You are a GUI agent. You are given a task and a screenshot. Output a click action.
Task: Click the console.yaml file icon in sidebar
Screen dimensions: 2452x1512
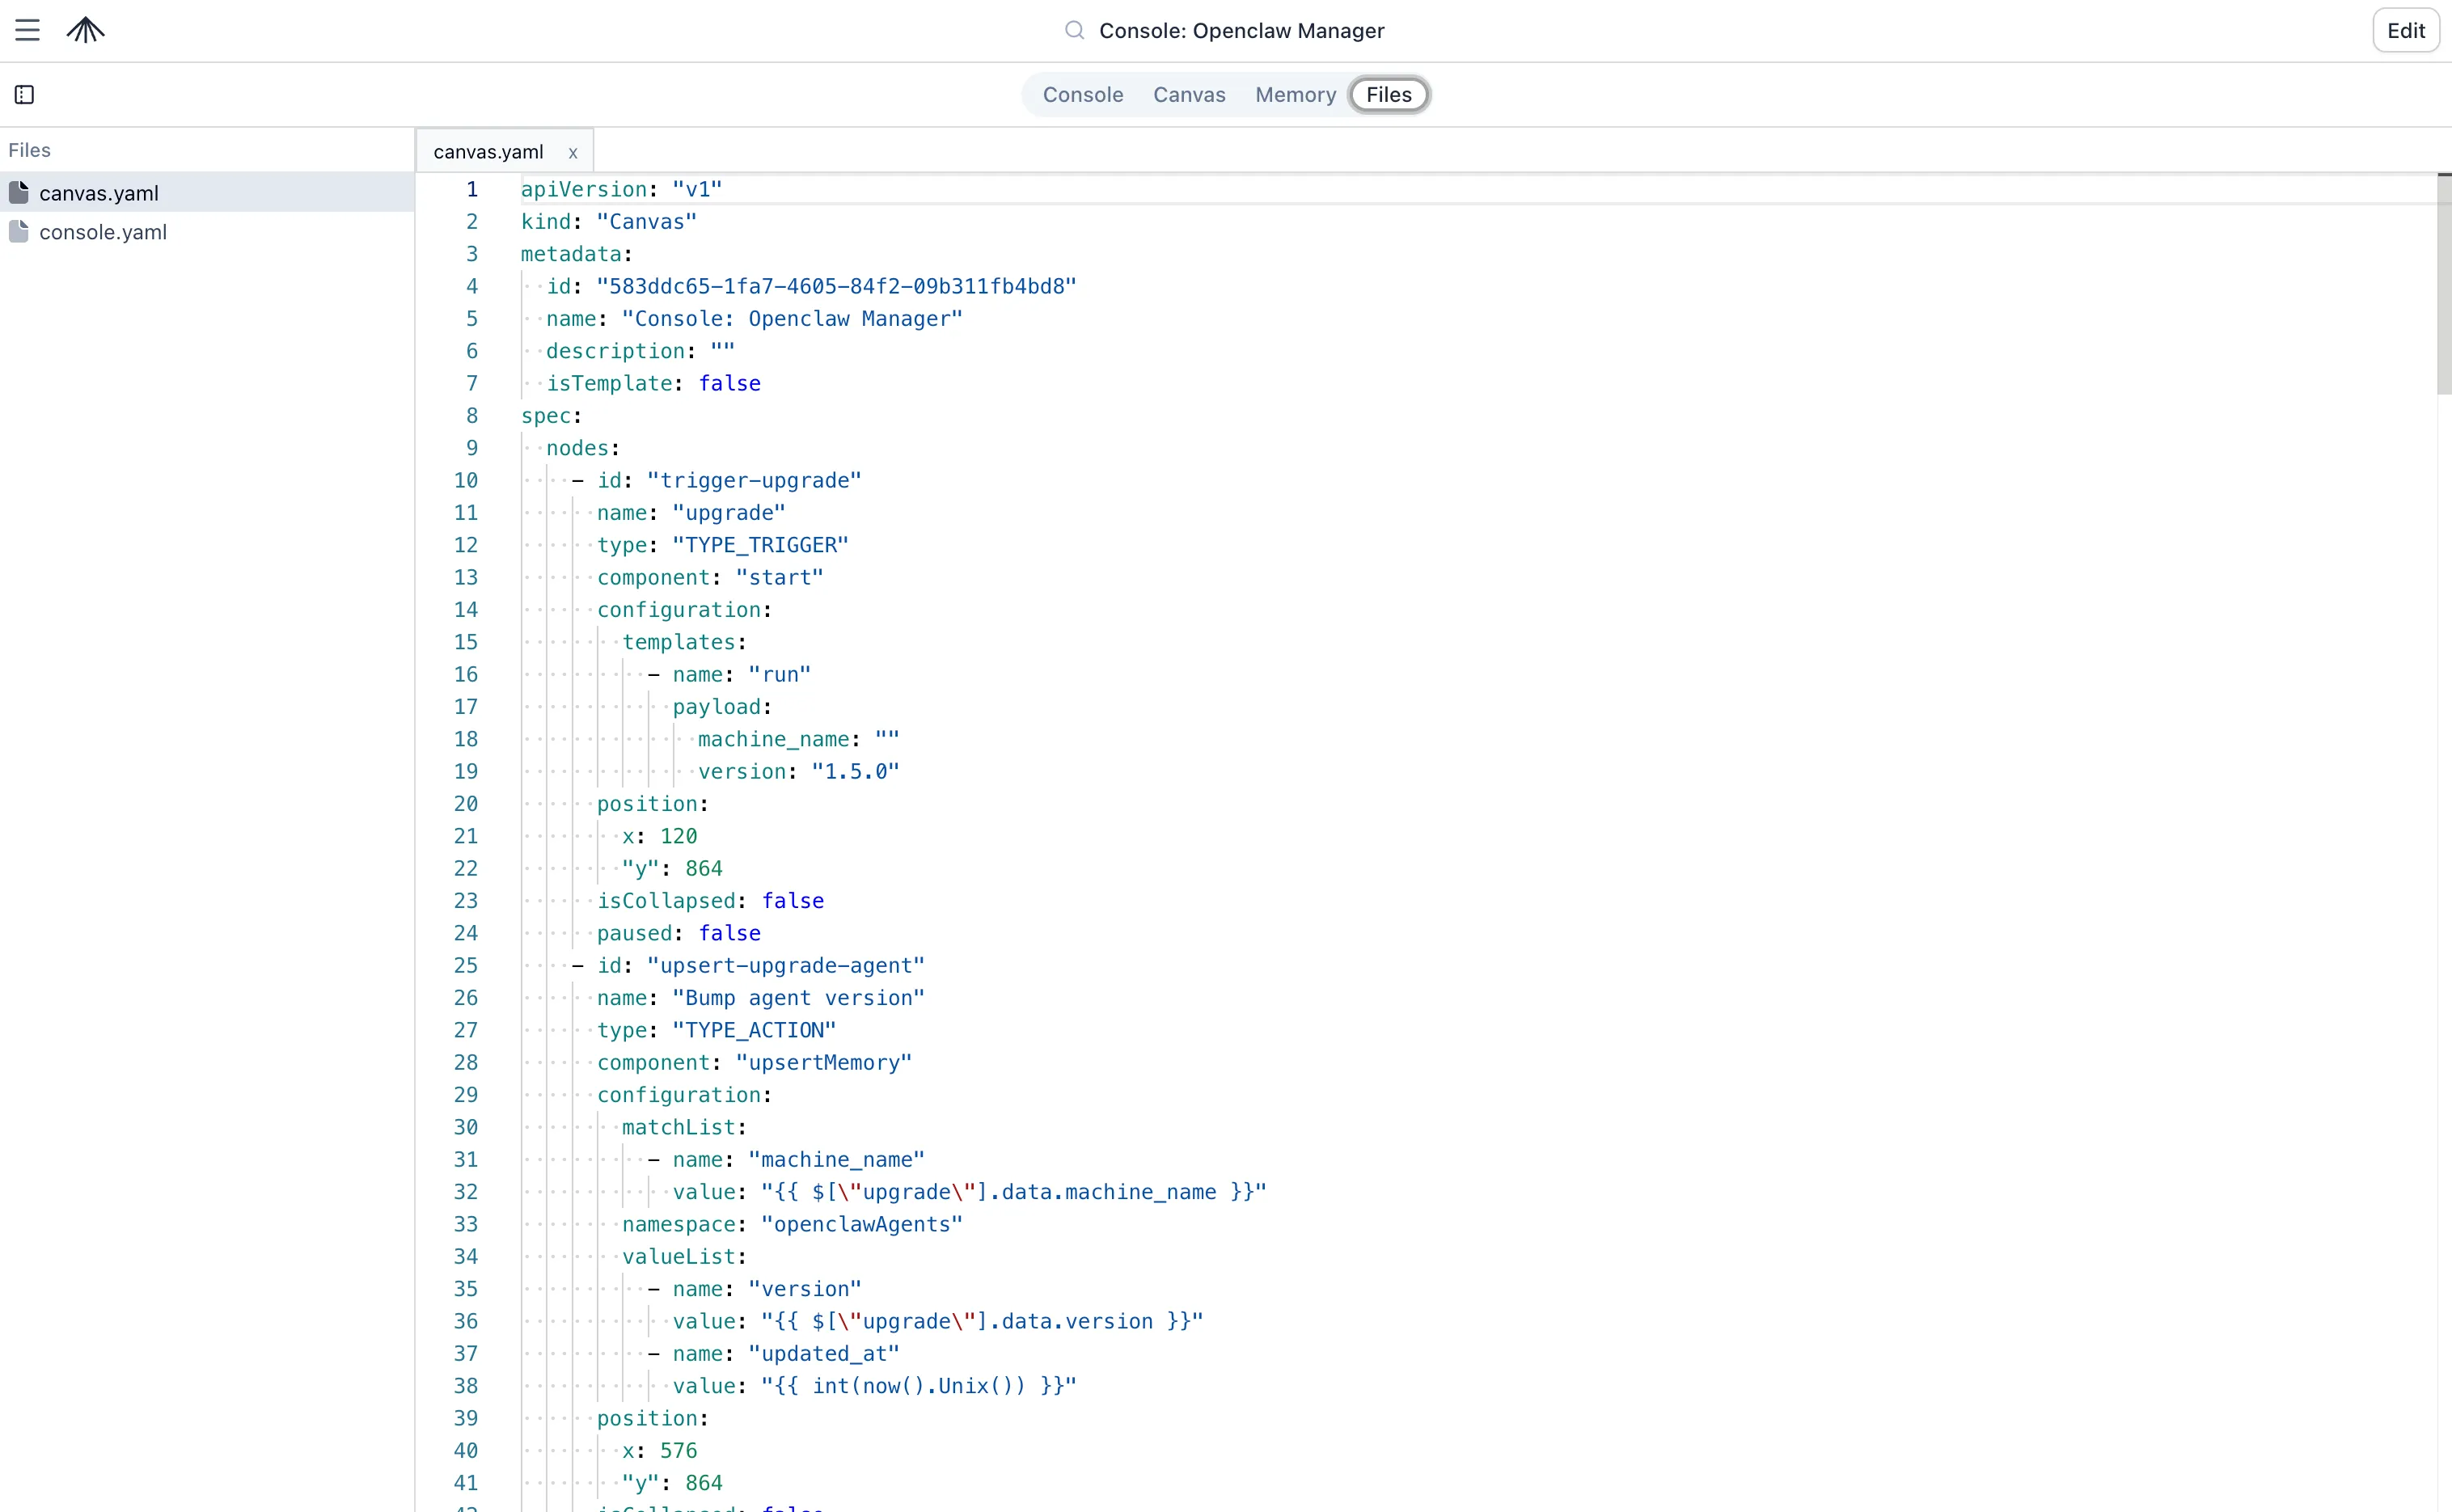[19, 231]
